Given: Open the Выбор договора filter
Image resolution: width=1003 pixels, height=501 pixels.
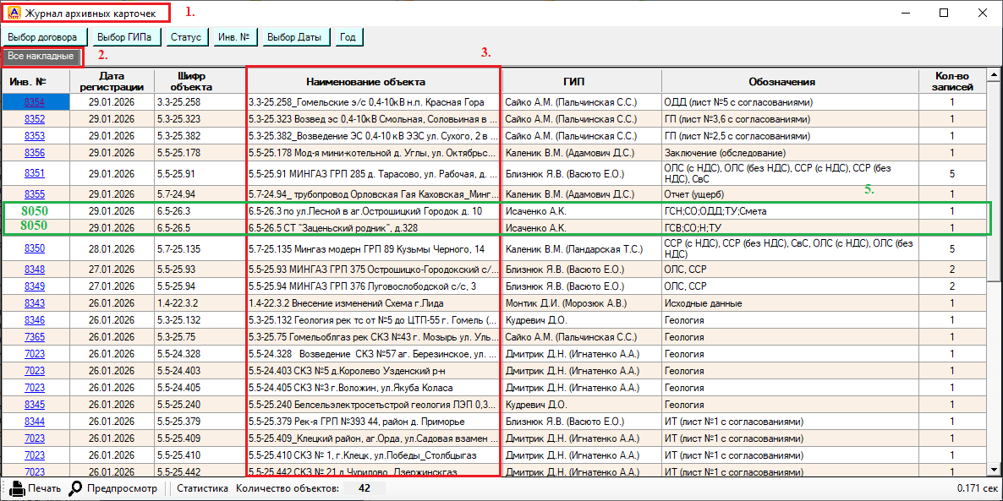Looking at the screenshot, I should click(43, 37).
